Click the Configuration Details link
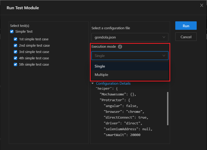Viewport: 207px width, 150px height. [113, 83]
